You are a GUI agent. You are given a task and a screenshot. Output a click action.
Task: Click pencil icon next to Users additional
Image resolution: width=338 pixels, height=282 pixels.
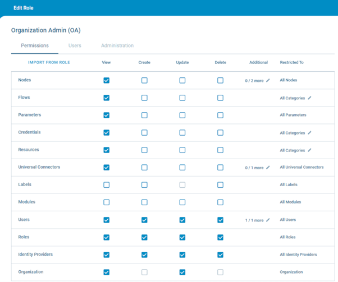(268, 220)
